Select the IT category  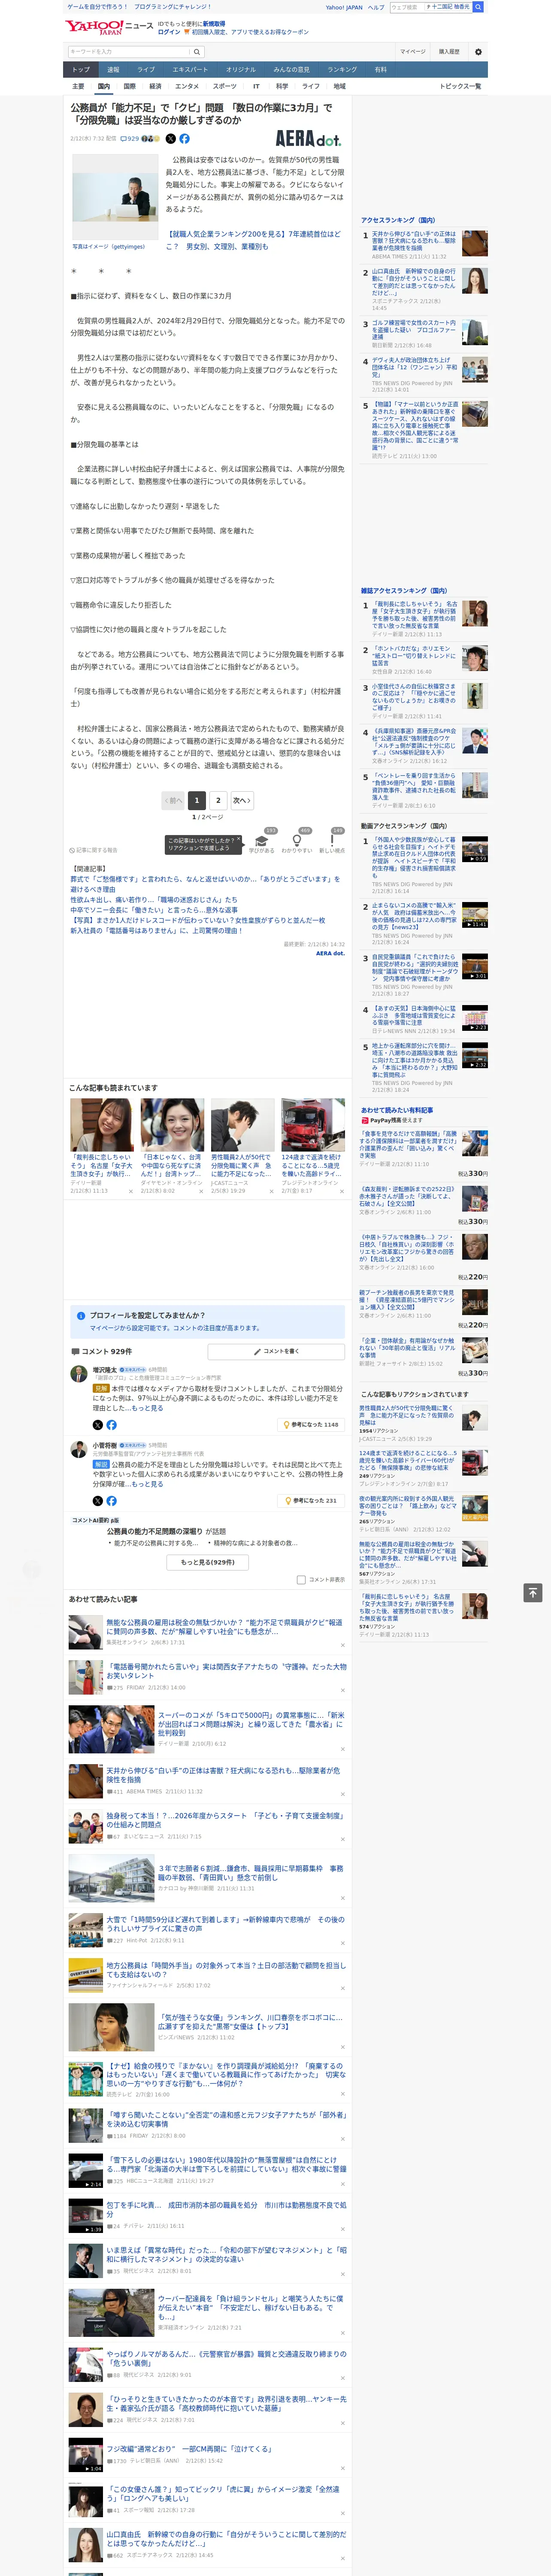[x=256, y=86]
